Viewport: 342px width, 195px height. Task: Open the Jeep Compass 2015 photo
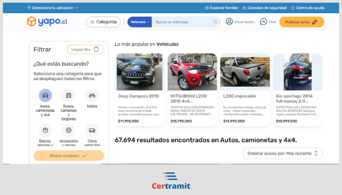click(139, 72)
